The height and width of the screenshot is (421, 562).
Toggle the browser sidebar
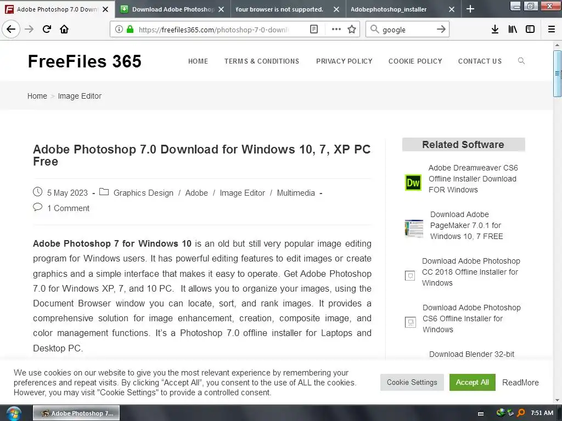tap(530, 30)
